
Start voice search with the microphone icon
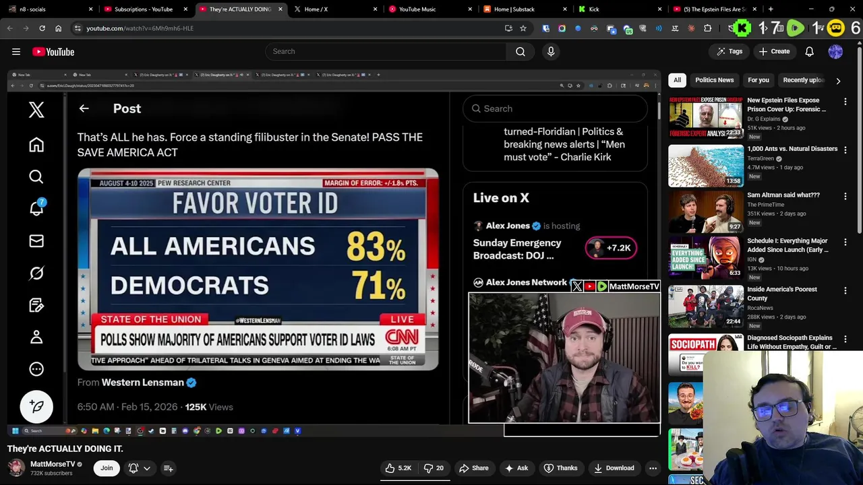point(551,51)
